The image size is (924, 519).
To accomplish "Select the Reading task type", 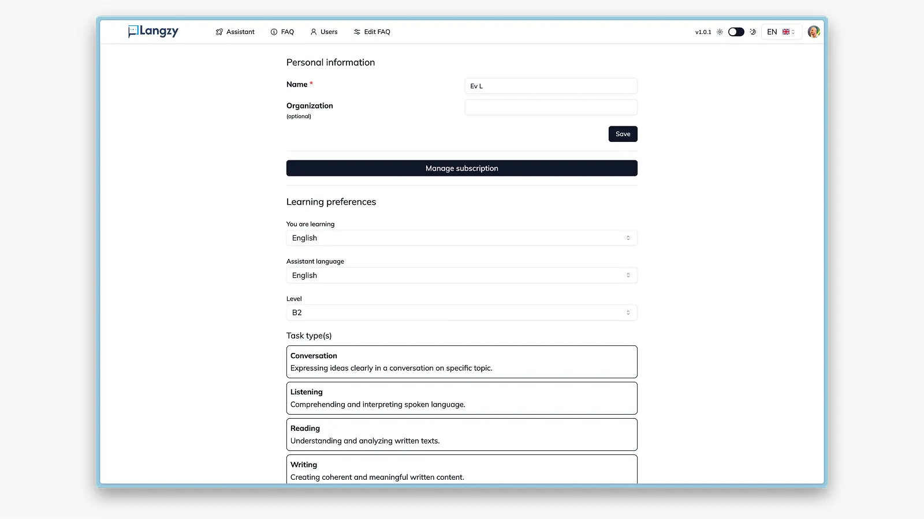I will point(462,435).
